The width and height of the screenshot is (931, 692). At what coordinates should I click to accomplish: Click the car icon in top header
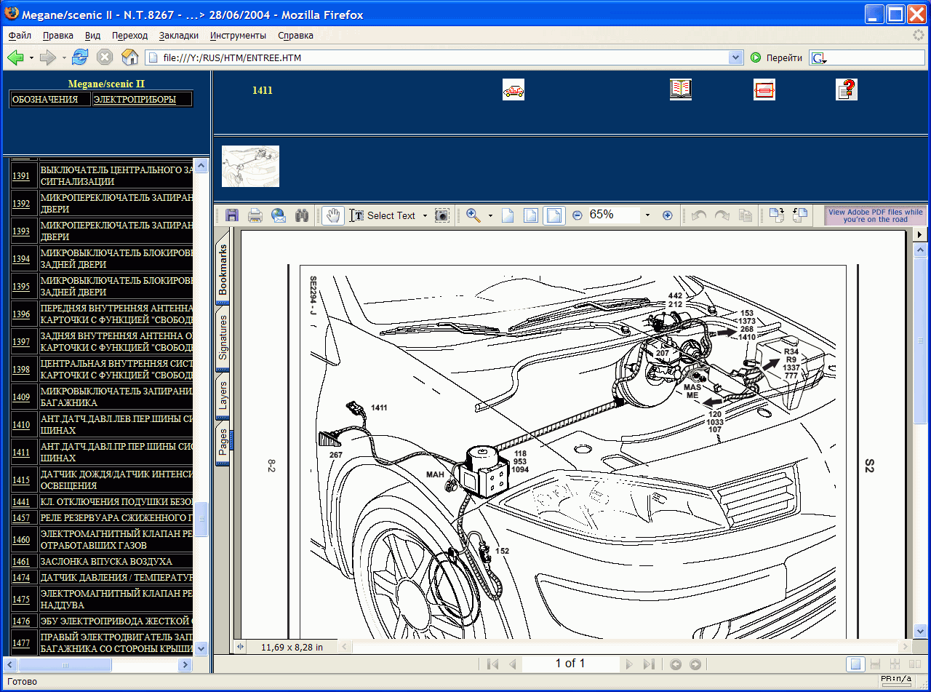(514, 90)
